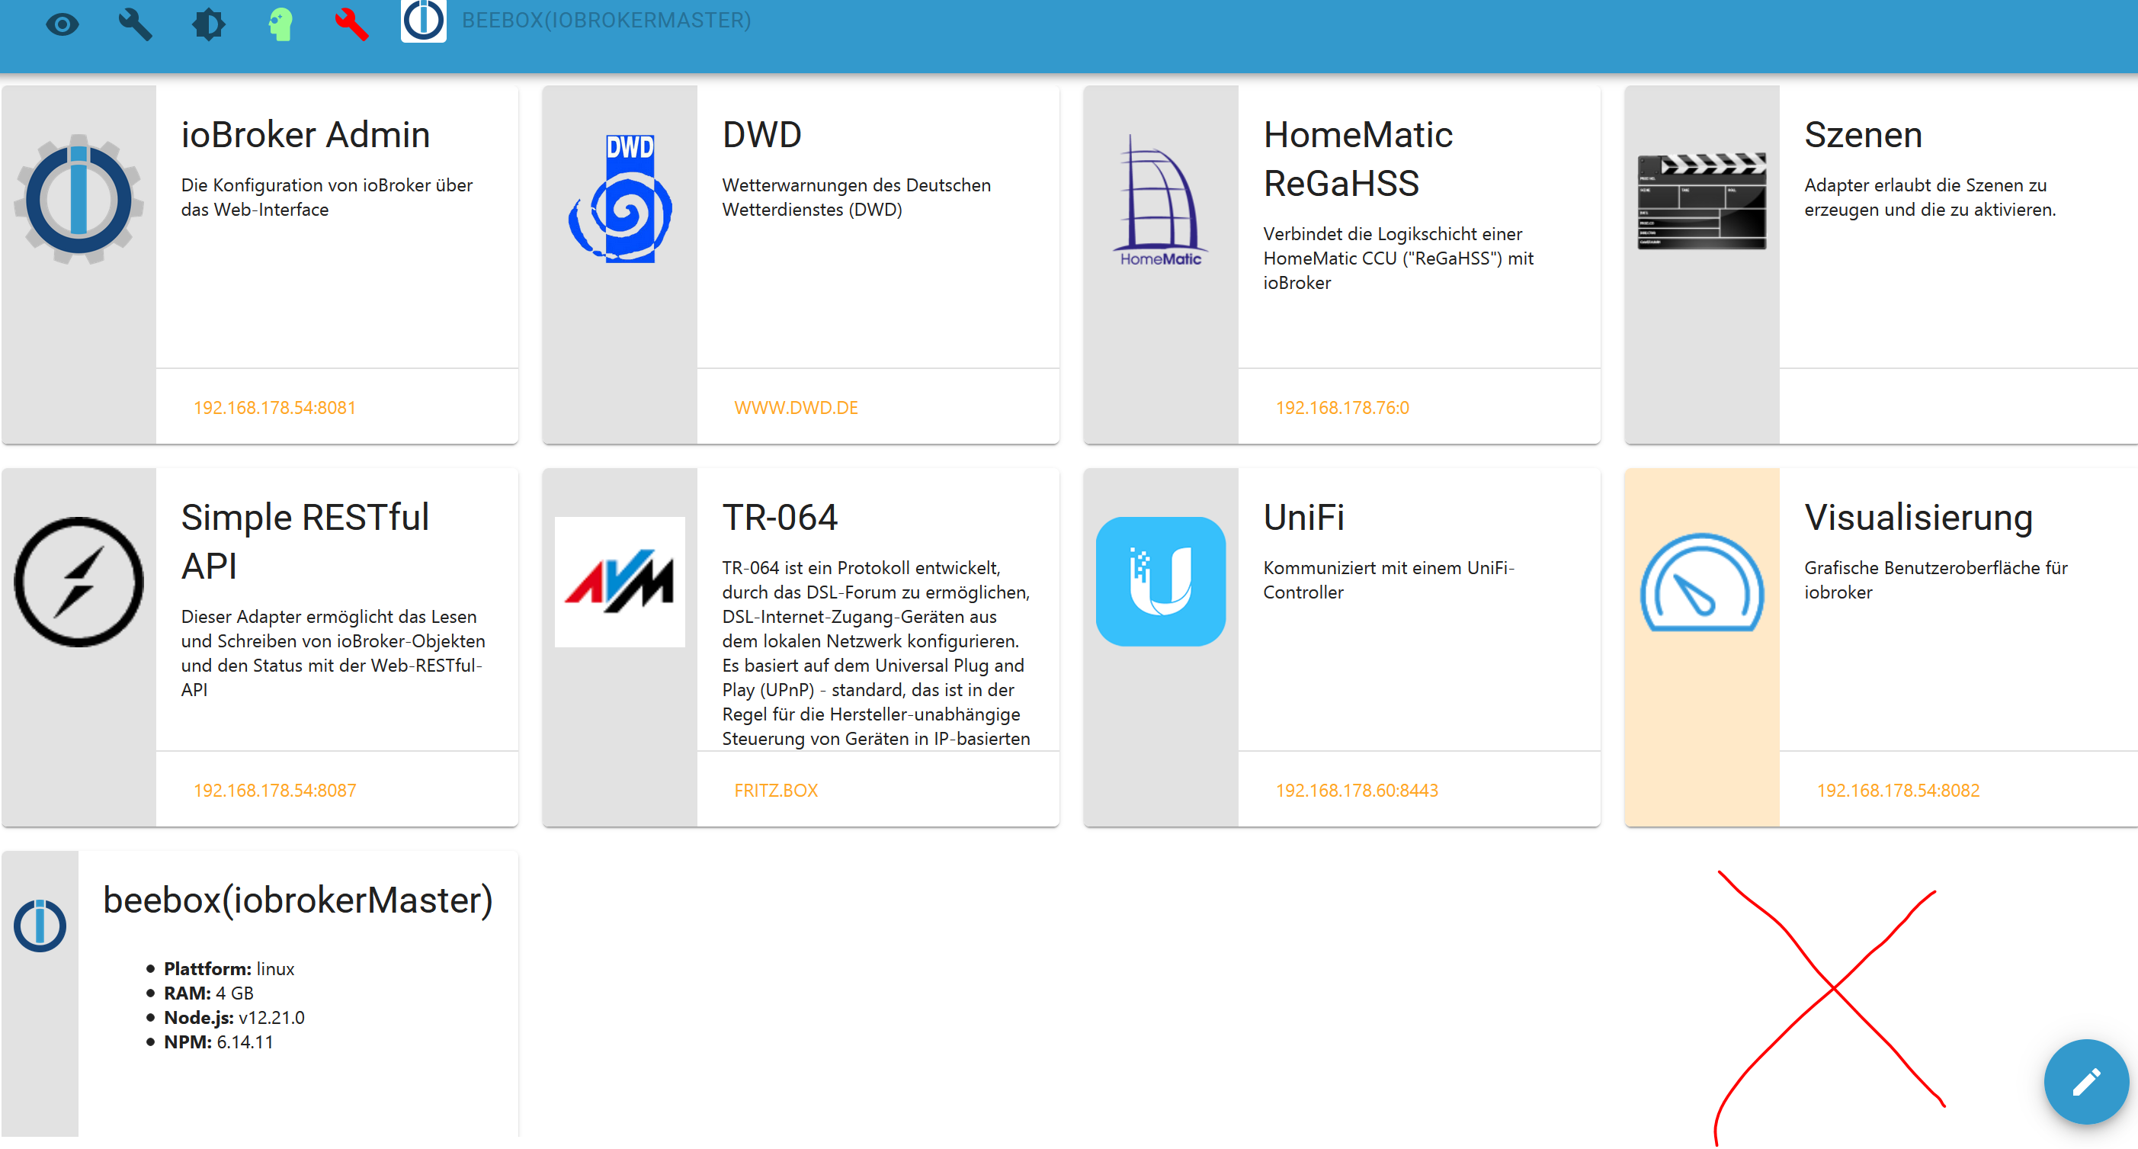
Task: Click the UniFi blue logo
Action: (1160, 582)
